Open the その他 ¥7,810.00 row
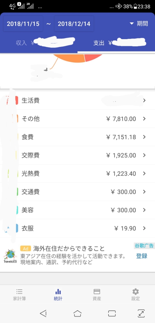155x323 pixels. click(77, 119)
